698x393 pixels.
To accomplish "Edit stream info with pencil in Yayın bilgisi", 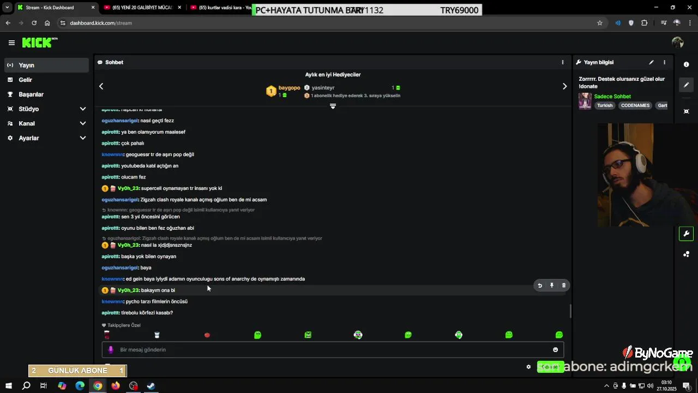I will [651, 62].
